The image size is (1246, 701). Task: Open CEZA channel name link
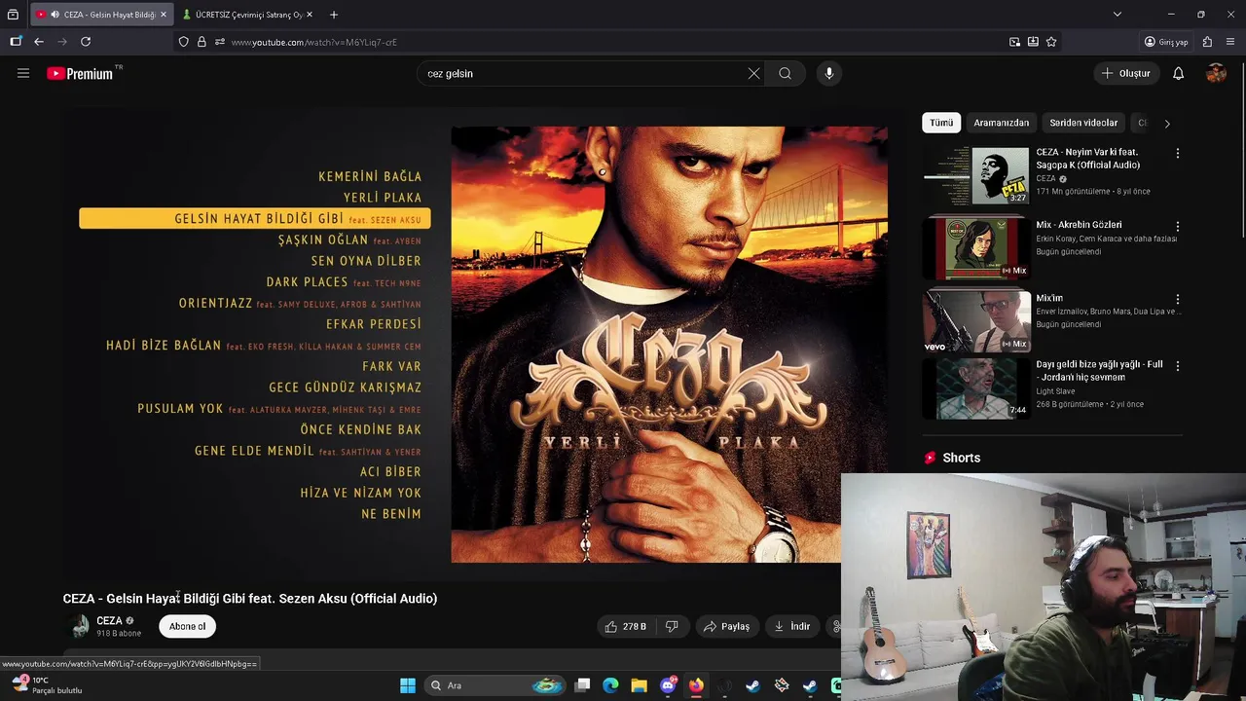pos(109,620)
